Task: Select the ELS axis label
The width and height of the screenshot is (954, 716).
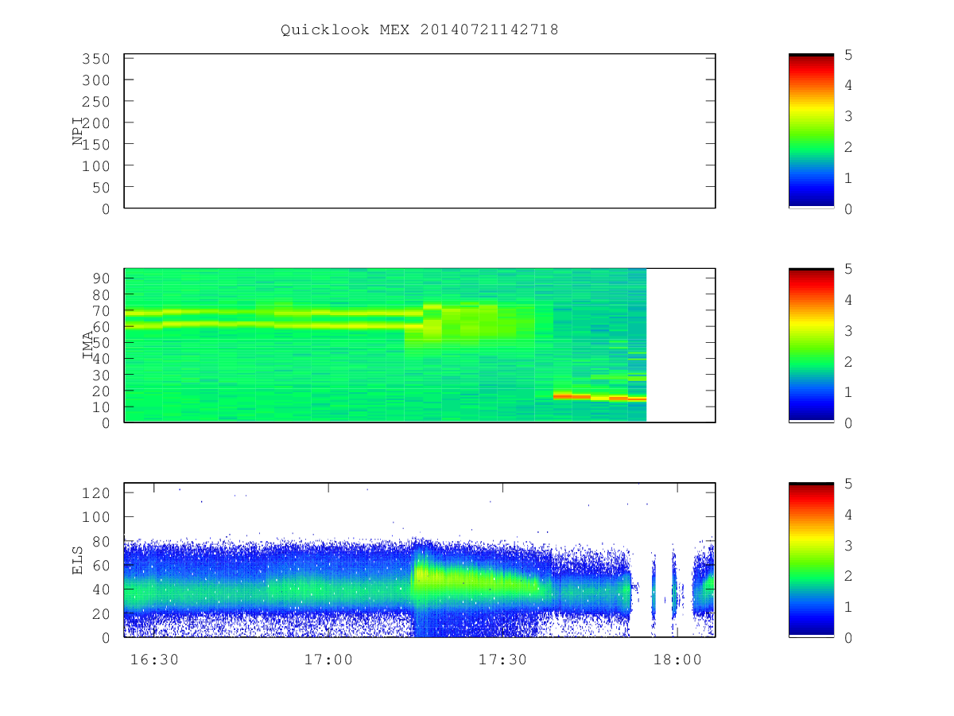Action: click(78, 560)
